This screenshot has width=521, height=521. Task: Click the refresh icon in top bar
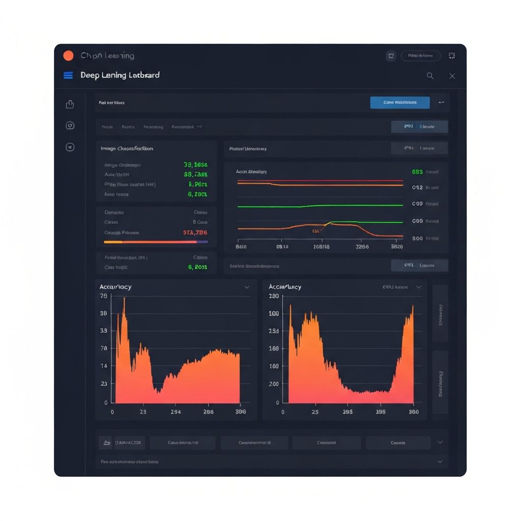coord(391,56)
